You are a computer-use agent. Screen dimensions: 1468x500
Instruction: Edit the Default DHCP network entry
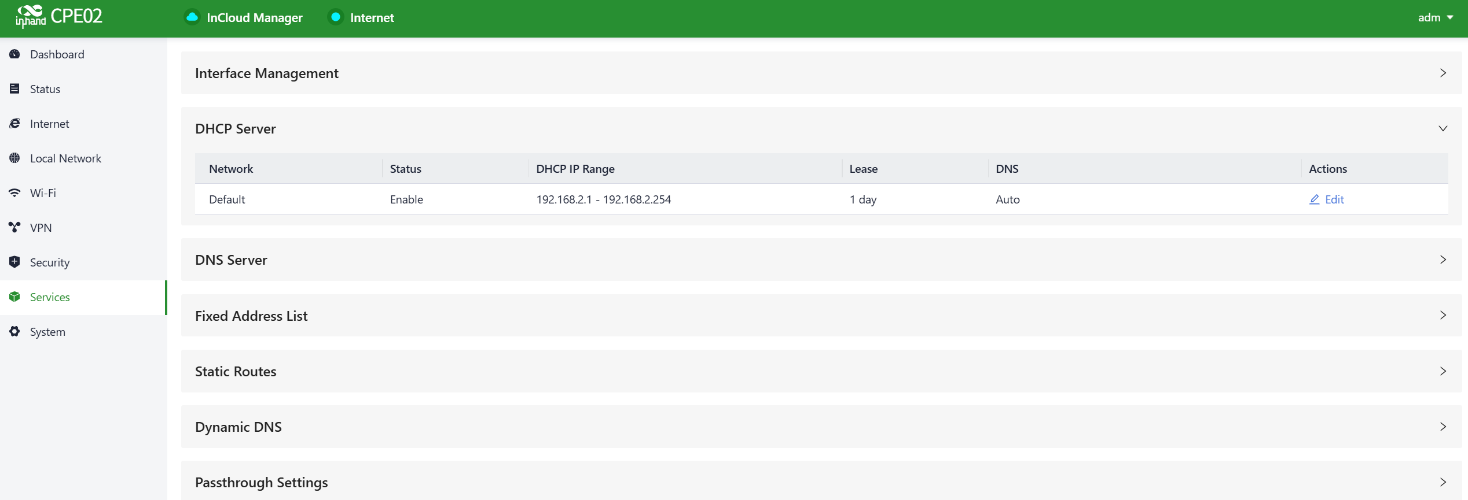(x=1327, y=199)
